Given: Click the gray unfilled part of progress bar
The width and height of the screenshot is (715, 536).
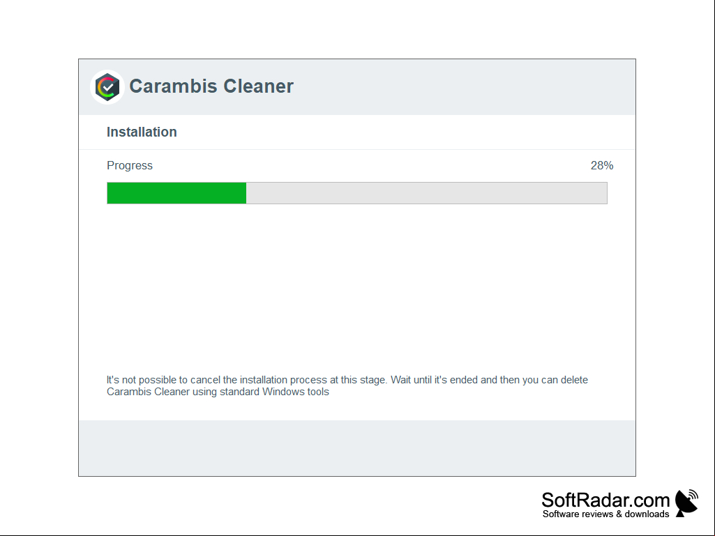Looking at the screenshot, I should pyautogui.click(x=426, y=193).
